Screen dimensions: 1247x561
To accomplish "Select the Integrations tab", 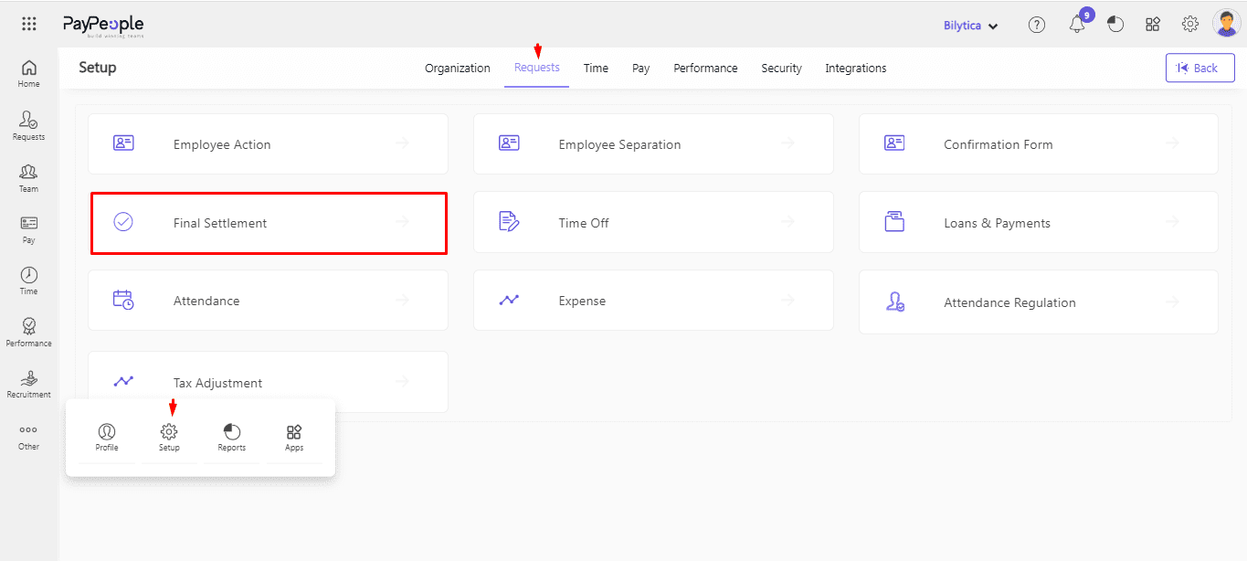I will (855, 69).
